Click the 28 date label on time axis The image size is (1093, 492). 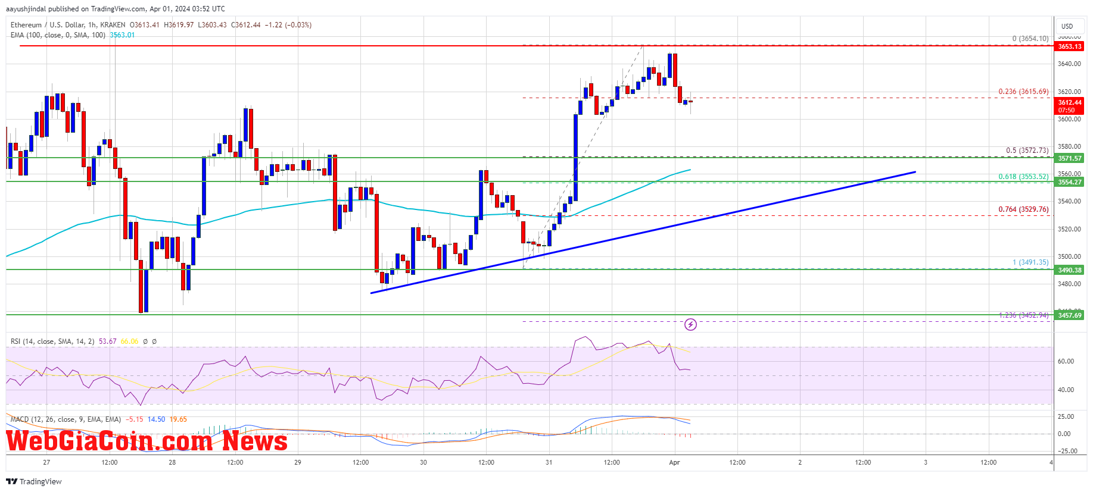pos(172,462)
